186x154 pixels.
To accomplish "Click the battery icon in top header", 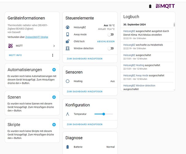I will [150, 6].
